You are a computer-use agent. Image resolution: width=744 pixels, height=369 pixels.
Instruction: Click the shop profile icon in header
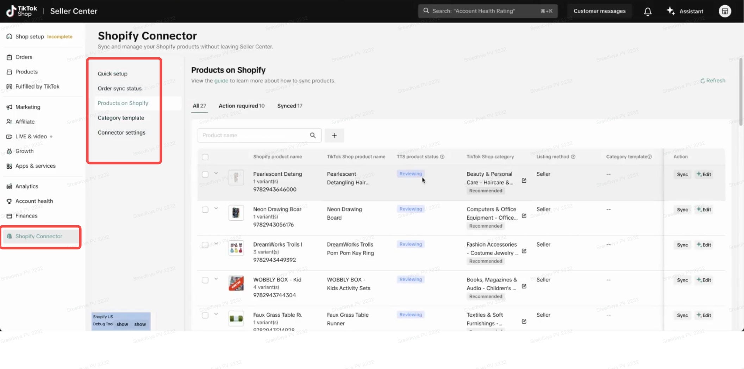pos(725,11)
